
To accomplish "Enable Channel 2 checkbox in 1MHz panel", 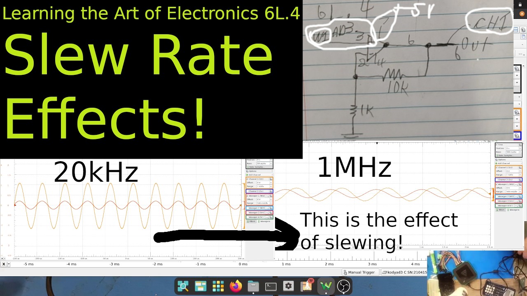I will pyautogui.click(x=497, y=180).
